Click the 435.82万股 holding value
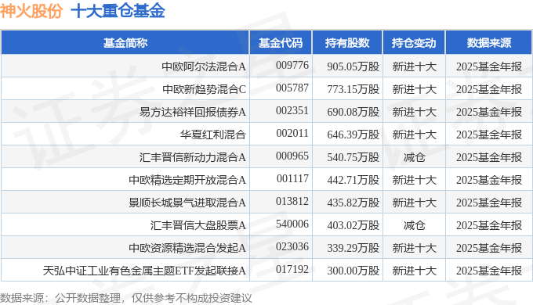Image resolution: width=533 pixels, height=305 pixels. (x=354, y=203)
